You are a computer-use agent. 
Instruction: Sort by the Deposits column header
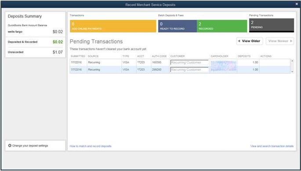click(244, 56)
